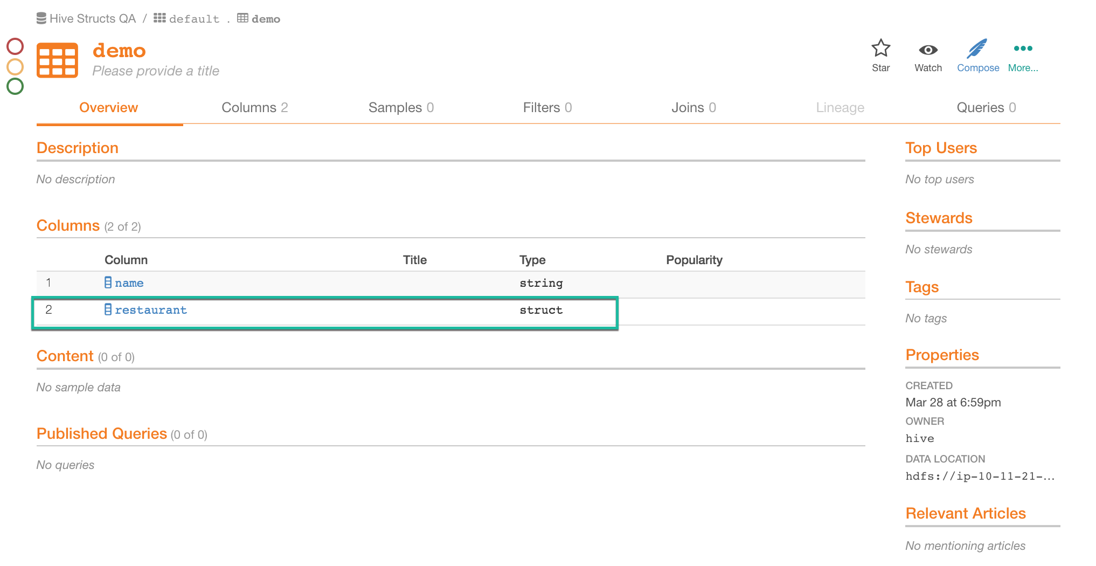Click the Hive Structs QA database icon
1096x566 pixels.
(41, 19)
